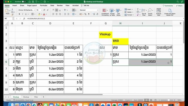Click the Paste clipboard icon

click(x=7, y=11)
